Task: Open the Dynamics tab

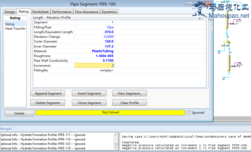Action: coord(109,12)
